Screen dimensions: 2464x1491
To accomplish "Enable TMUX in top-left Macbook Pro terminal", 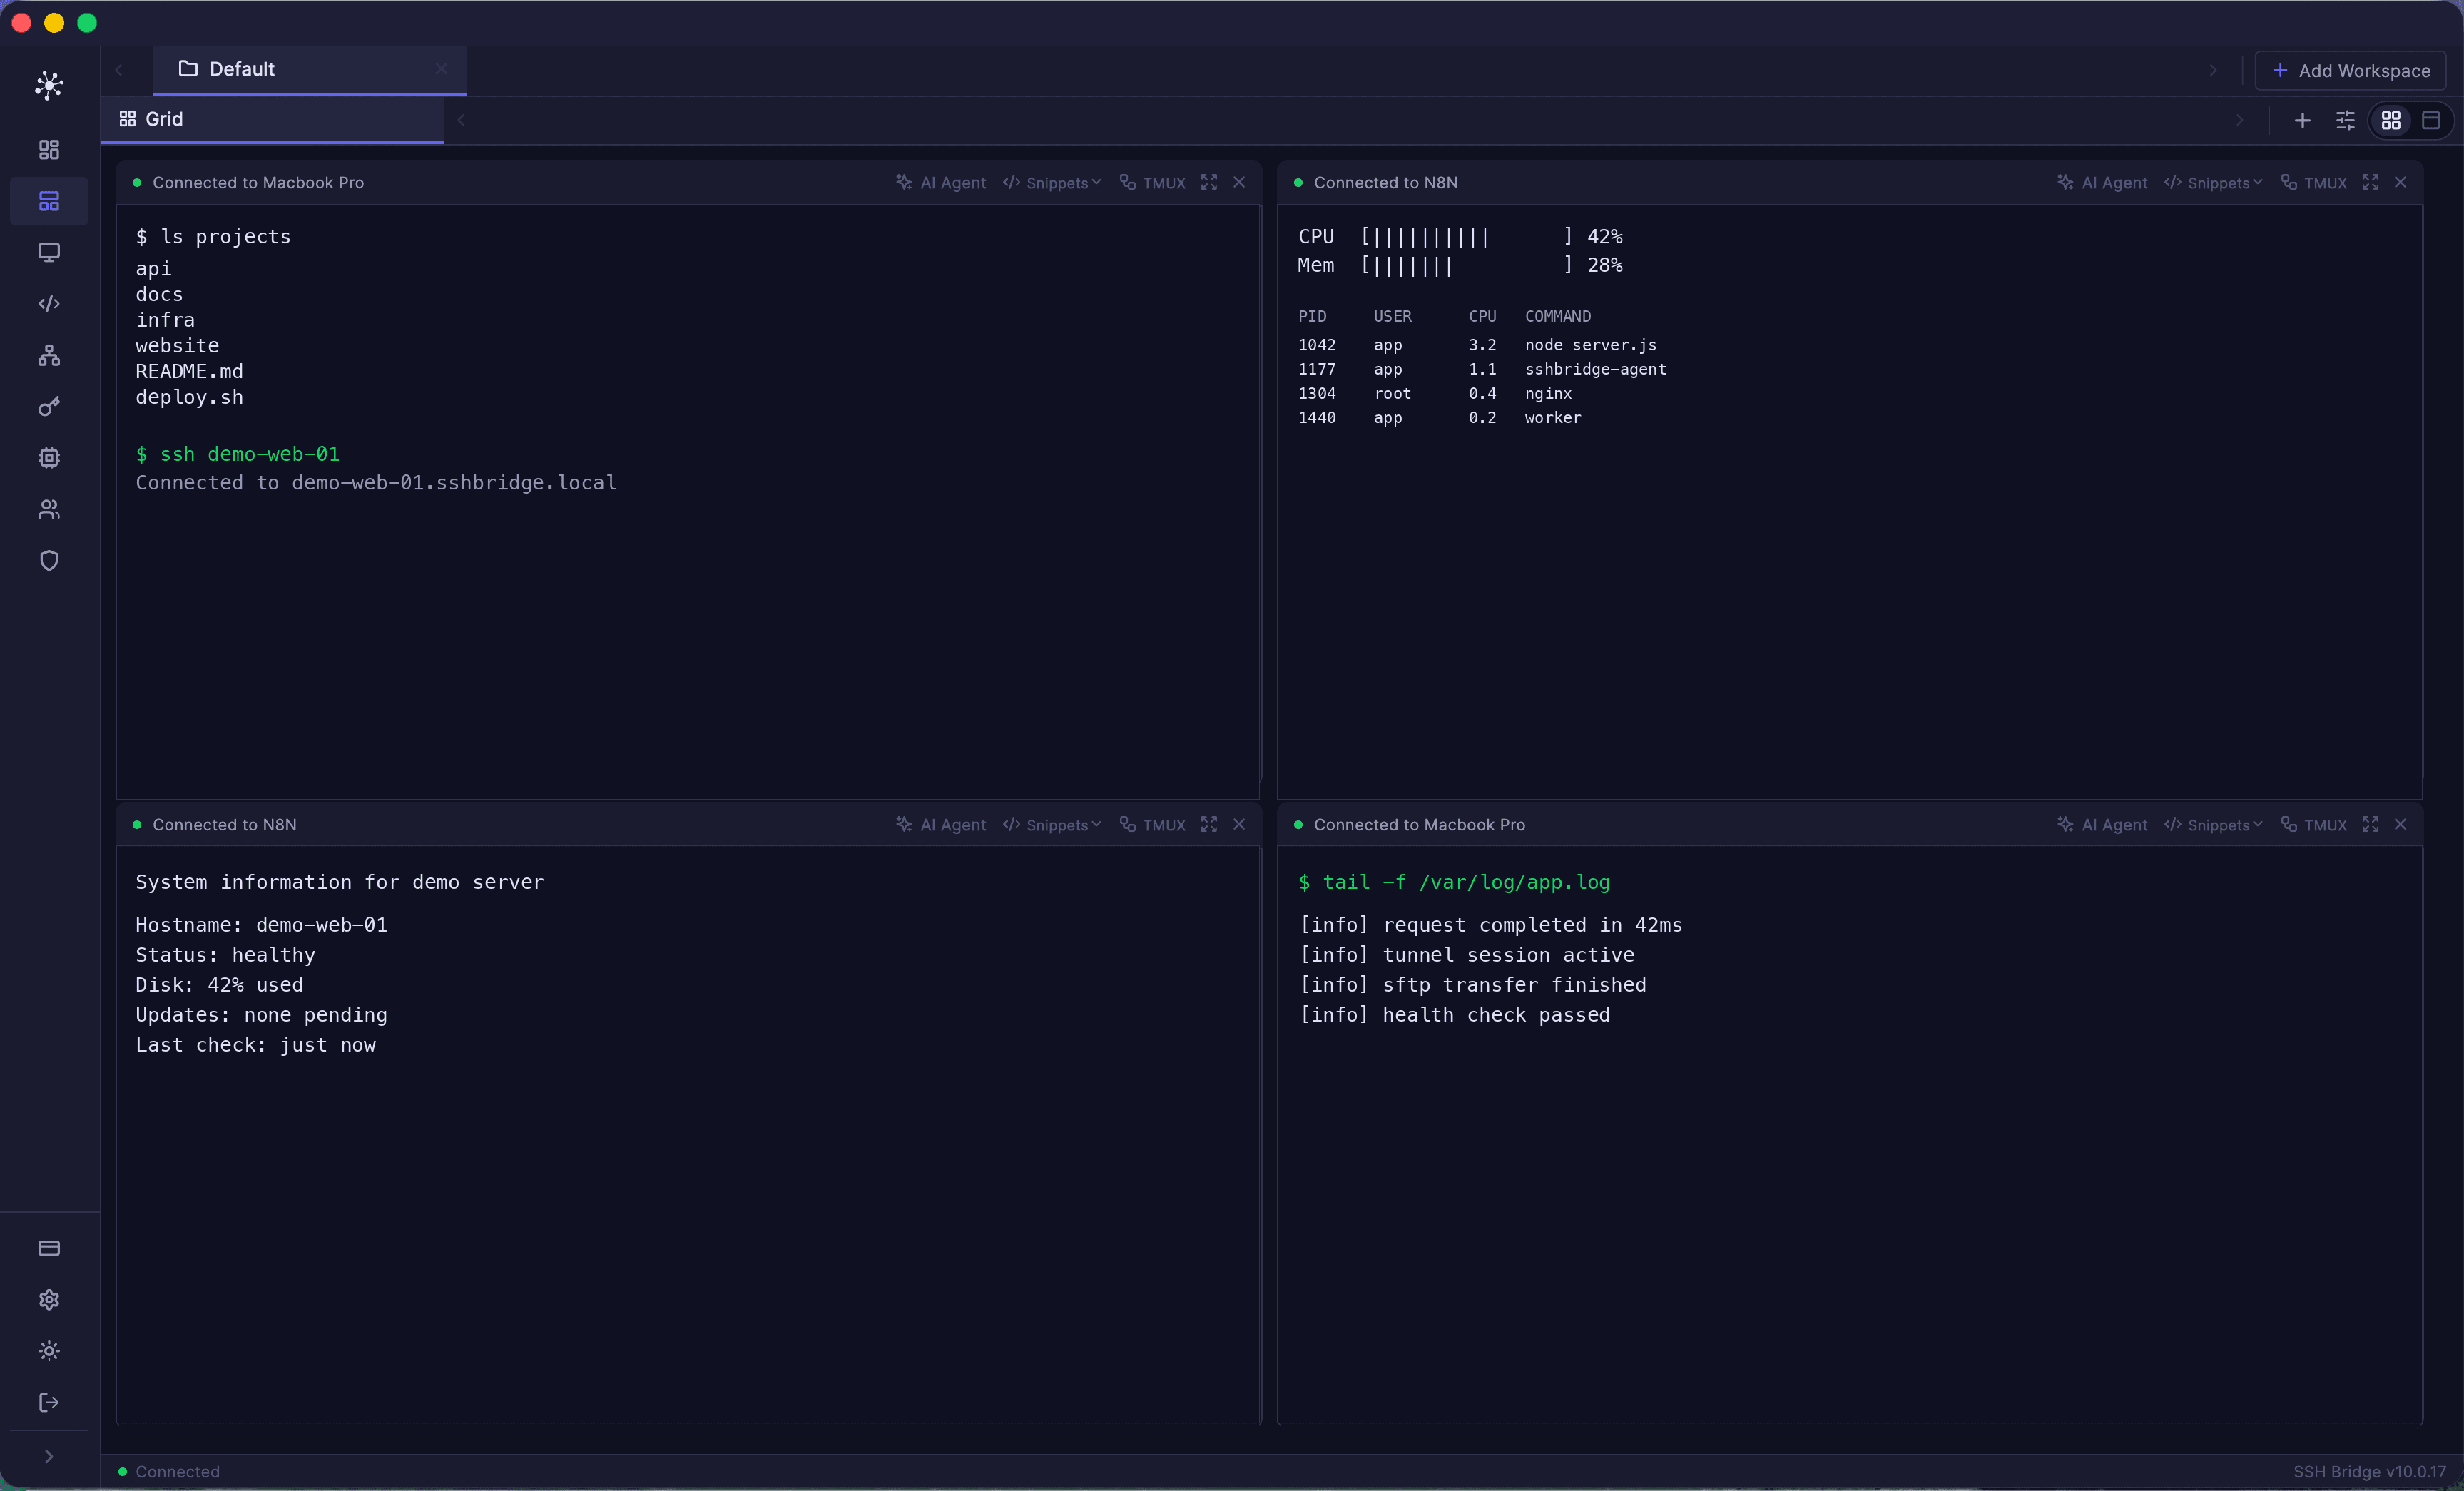I will coord(1152,182).
